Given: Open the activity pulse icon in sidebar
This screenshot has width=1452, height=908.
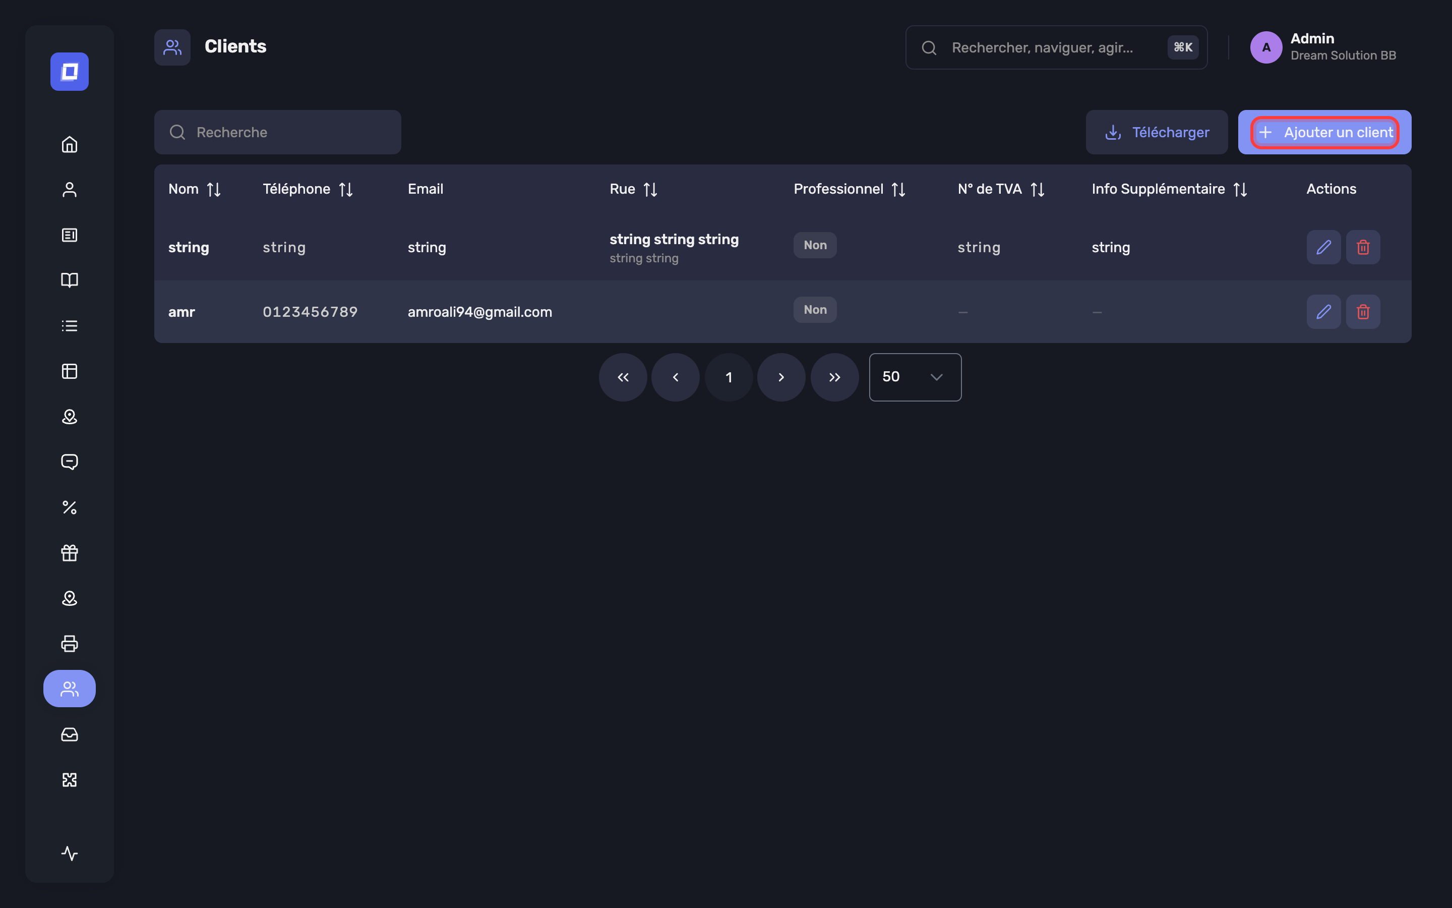Looking at the screenshot, I should [x=70, y=854].
